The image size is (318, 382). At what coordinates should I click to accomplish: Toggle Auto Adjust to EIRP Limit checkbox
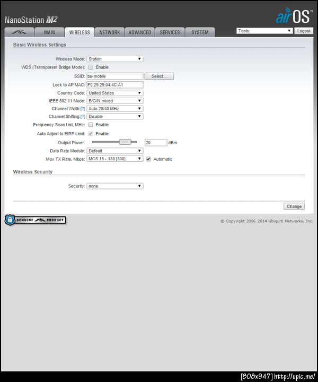[x=91, y=134]
